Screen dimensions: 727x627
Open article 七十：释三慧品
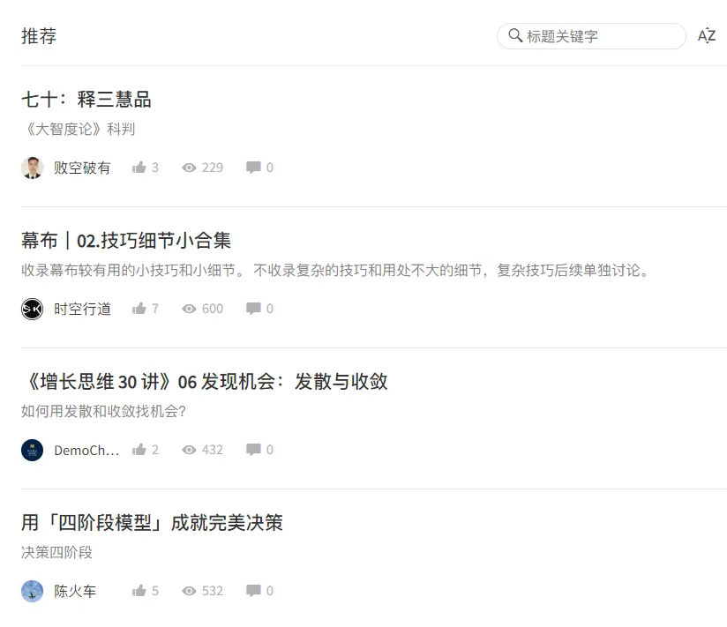(86, 100)
